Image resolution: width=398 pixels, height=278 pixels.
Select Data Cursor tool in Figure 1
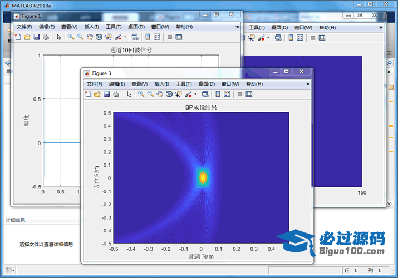109,37
